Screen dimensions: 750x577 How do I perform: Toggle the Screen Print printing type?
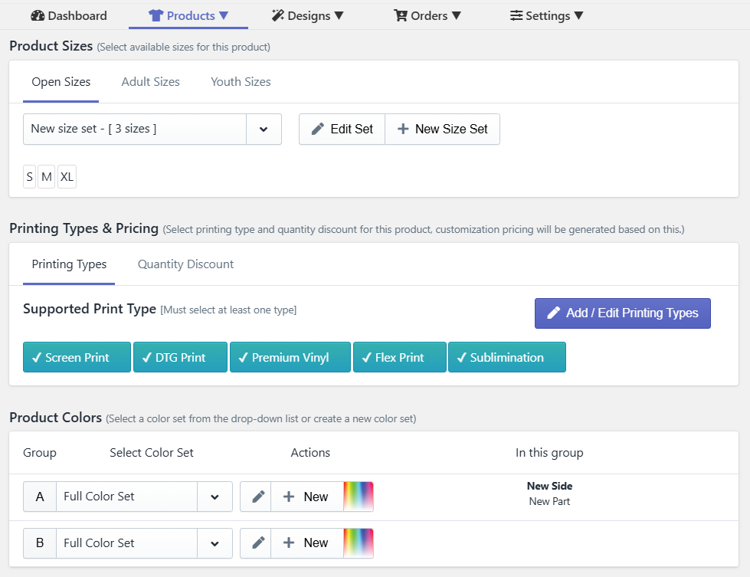[76, 357]
